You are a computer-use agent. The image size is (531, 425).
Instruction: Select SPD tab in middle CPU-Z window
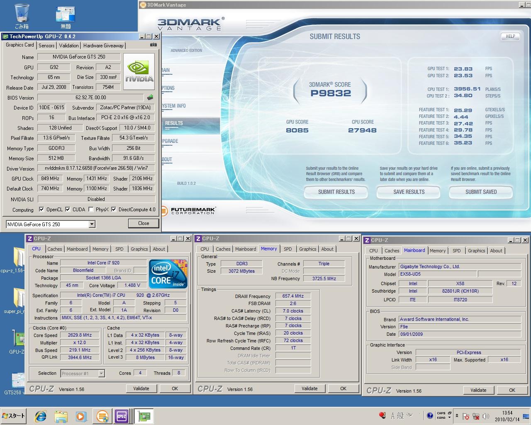pos(288,249)
